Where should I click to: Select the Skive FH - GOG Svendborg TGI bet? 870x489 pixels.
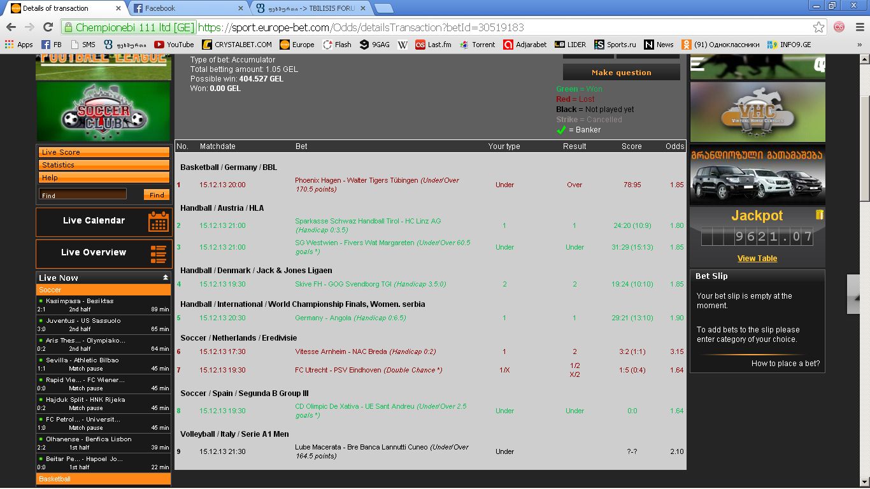point(371,284)
